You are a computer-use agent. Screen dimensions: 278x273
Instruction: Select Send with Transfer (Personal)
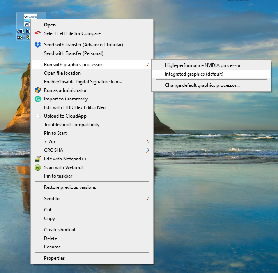[x=74, y=53]
